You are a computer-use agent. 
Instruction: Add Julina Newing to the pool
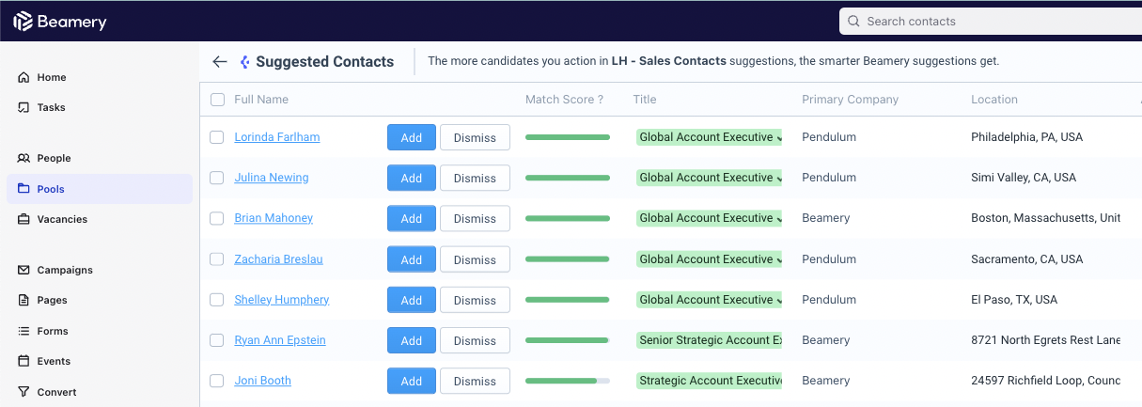tap(412, 178)
